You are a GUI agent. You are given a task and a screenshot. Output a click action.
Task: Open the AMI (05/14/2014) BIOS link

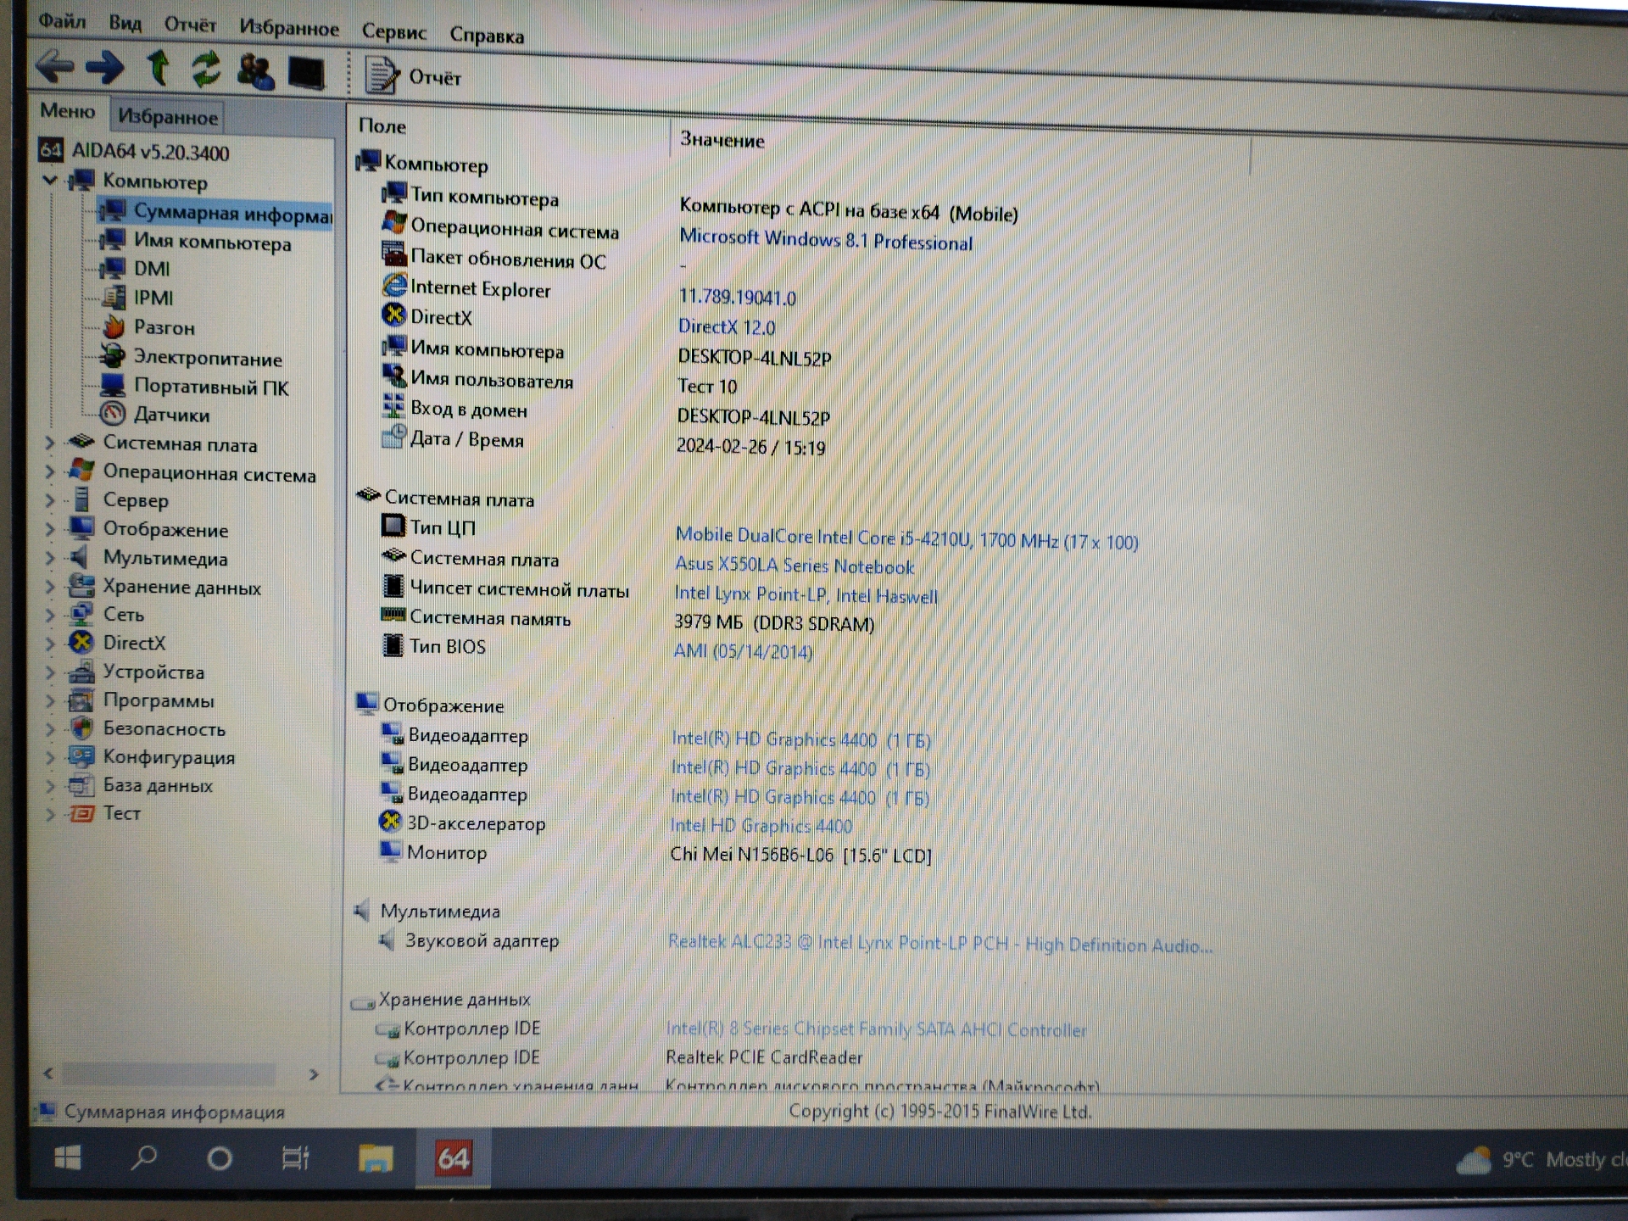pyautogui.click(x=743, y=651)
